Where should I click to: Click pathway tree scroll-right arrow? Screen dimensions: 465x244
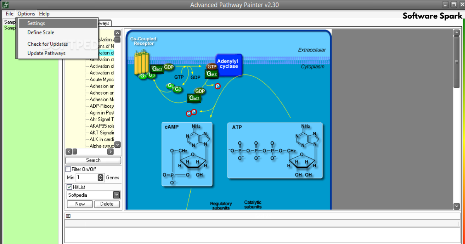(110, 151)
